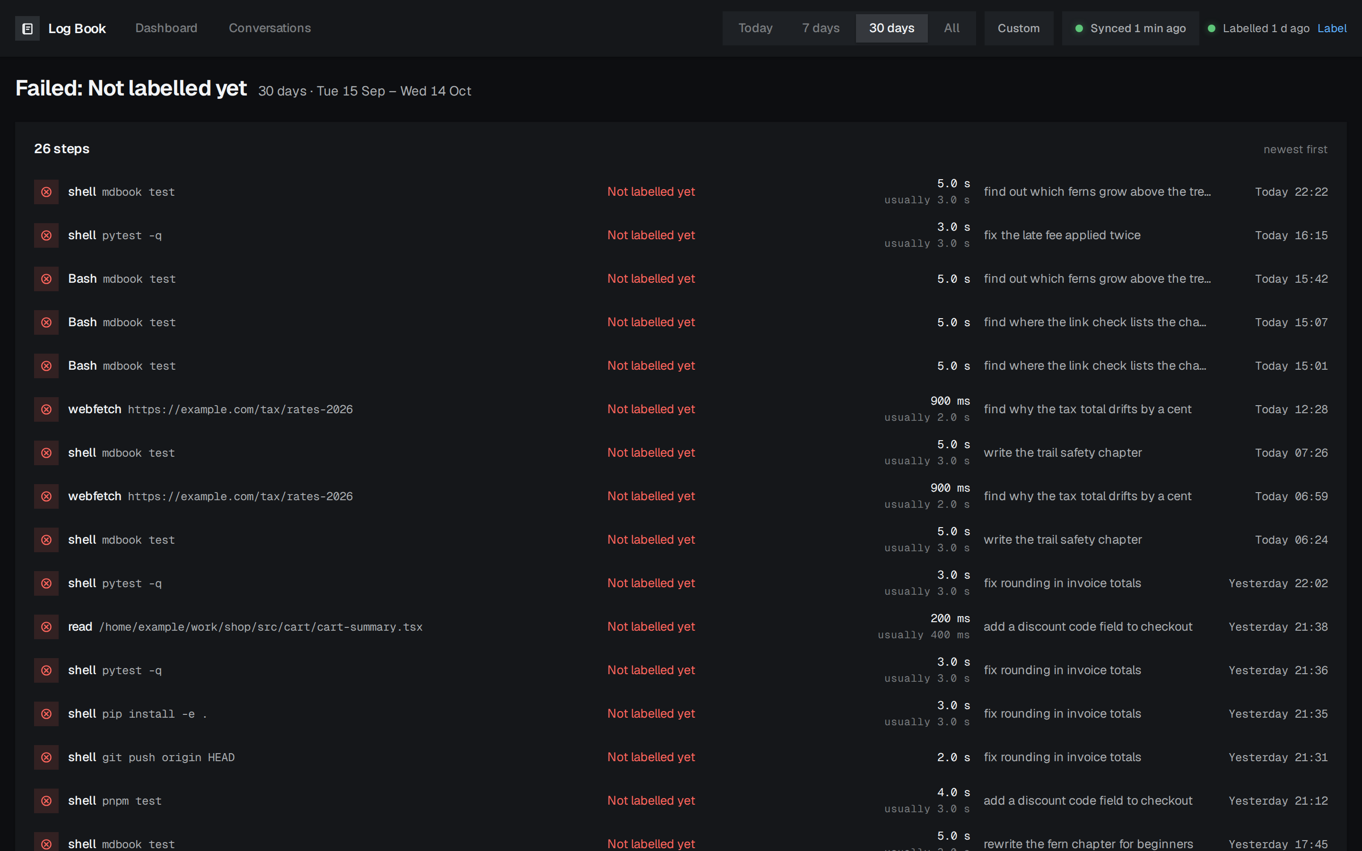Image resolution: width=1362 pixels, height=851 pixels.
Task: Select the All time range
Action: [952, 28]
